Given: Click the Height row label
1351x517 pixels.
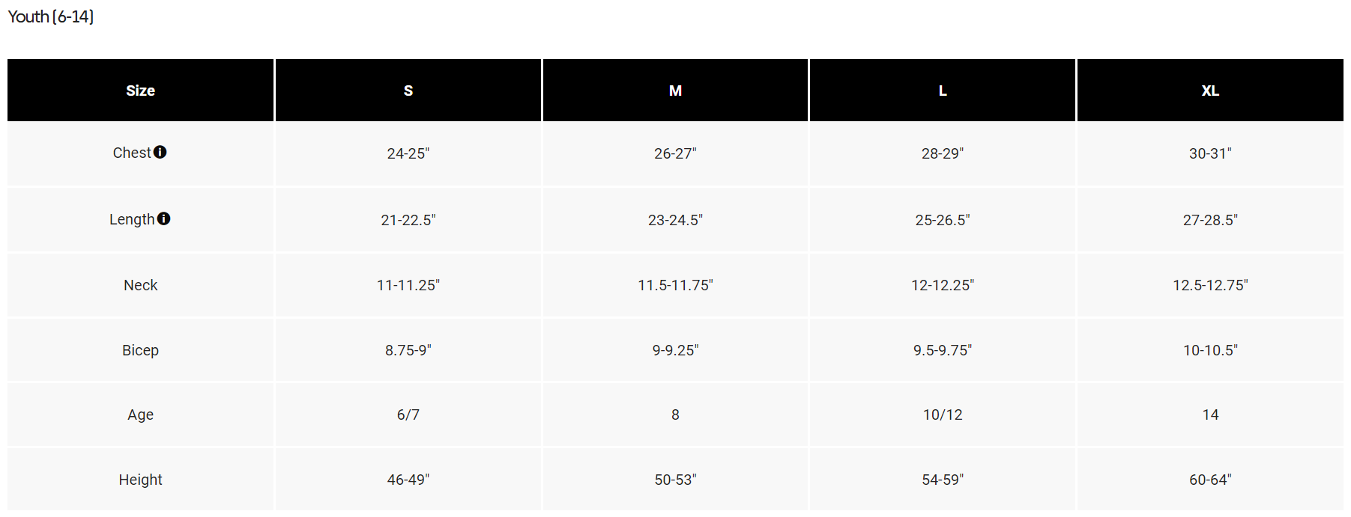Looking at the screenshot, I should [x=140, y=480].
